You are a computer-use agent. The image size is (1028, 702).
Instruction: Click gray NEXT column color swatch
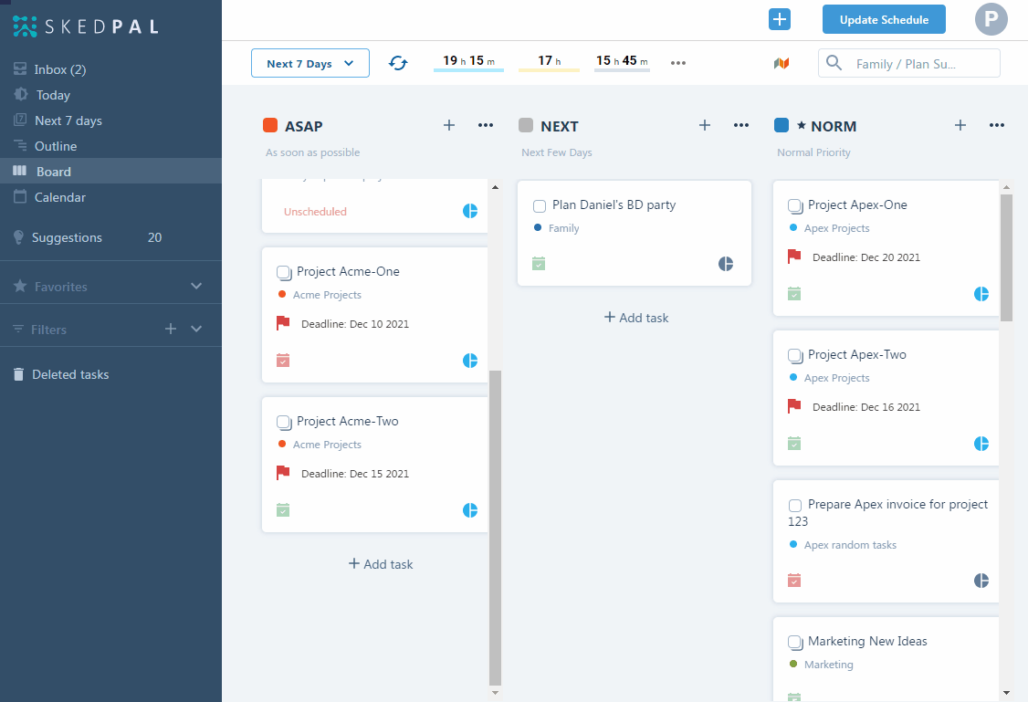coord(526,125)
